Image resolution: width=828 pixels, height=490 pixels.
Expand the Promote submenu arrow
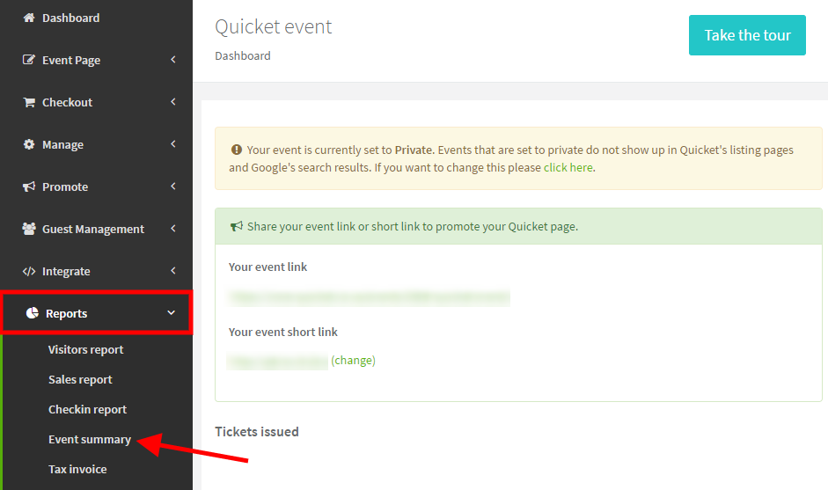tap(173, 186)
